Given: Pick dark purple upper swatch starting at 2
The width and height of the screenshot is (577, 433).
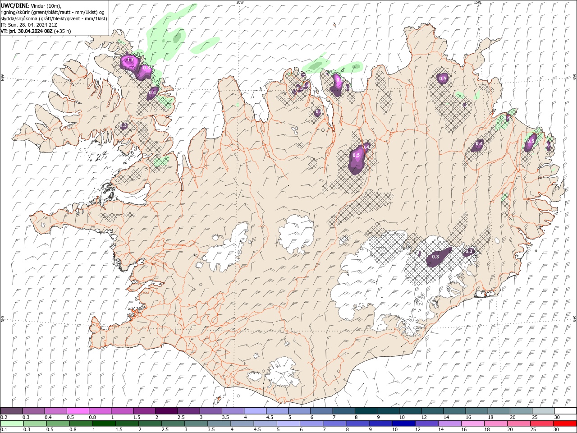Looking at the screenshot, I should 166,410.
